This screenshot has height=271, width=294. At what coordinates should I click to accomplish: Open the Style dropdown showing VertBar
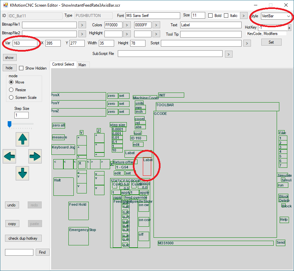point(276,16)
